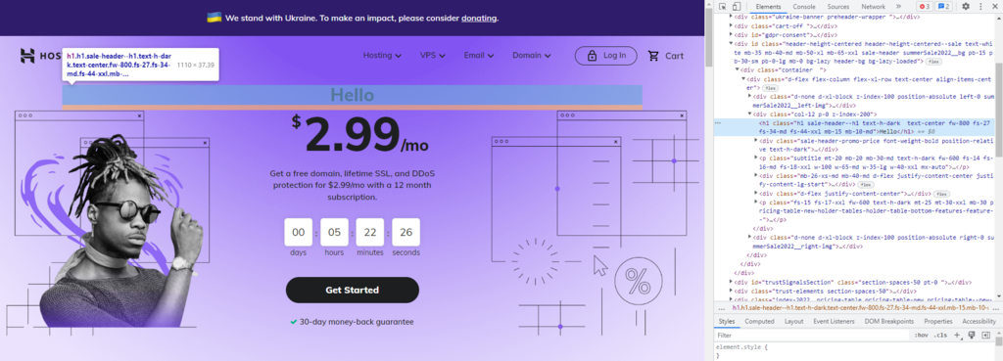Open DevTools settings gear
The image size is (1003, 361).
click(966, 7)
